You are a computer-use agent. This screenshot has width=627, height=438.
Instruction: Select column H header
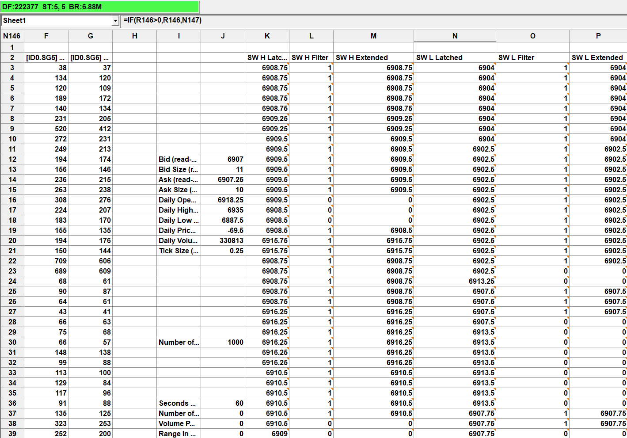click(x=135, y=36)
